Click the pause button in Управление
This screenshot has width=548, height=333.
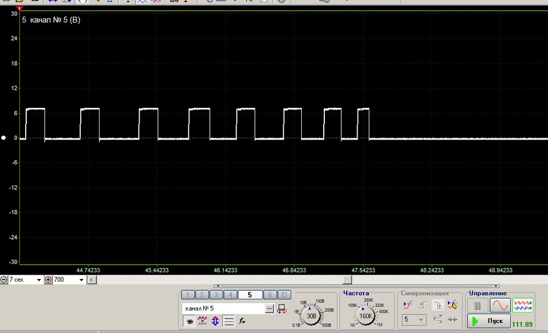[477, 306]
